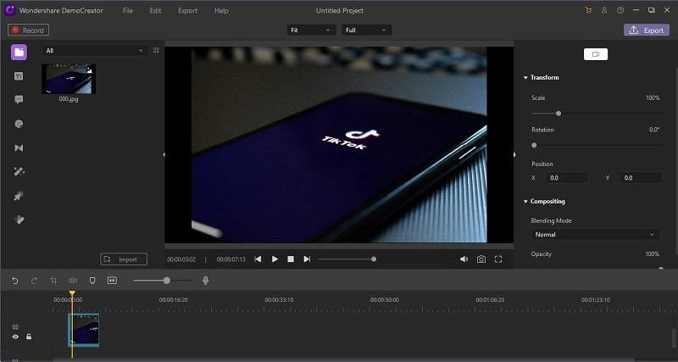Image resolution: width=678 pixels, height=362 pixels.
Task: Open the help question mark icon
Action: [x=620, y=10]
